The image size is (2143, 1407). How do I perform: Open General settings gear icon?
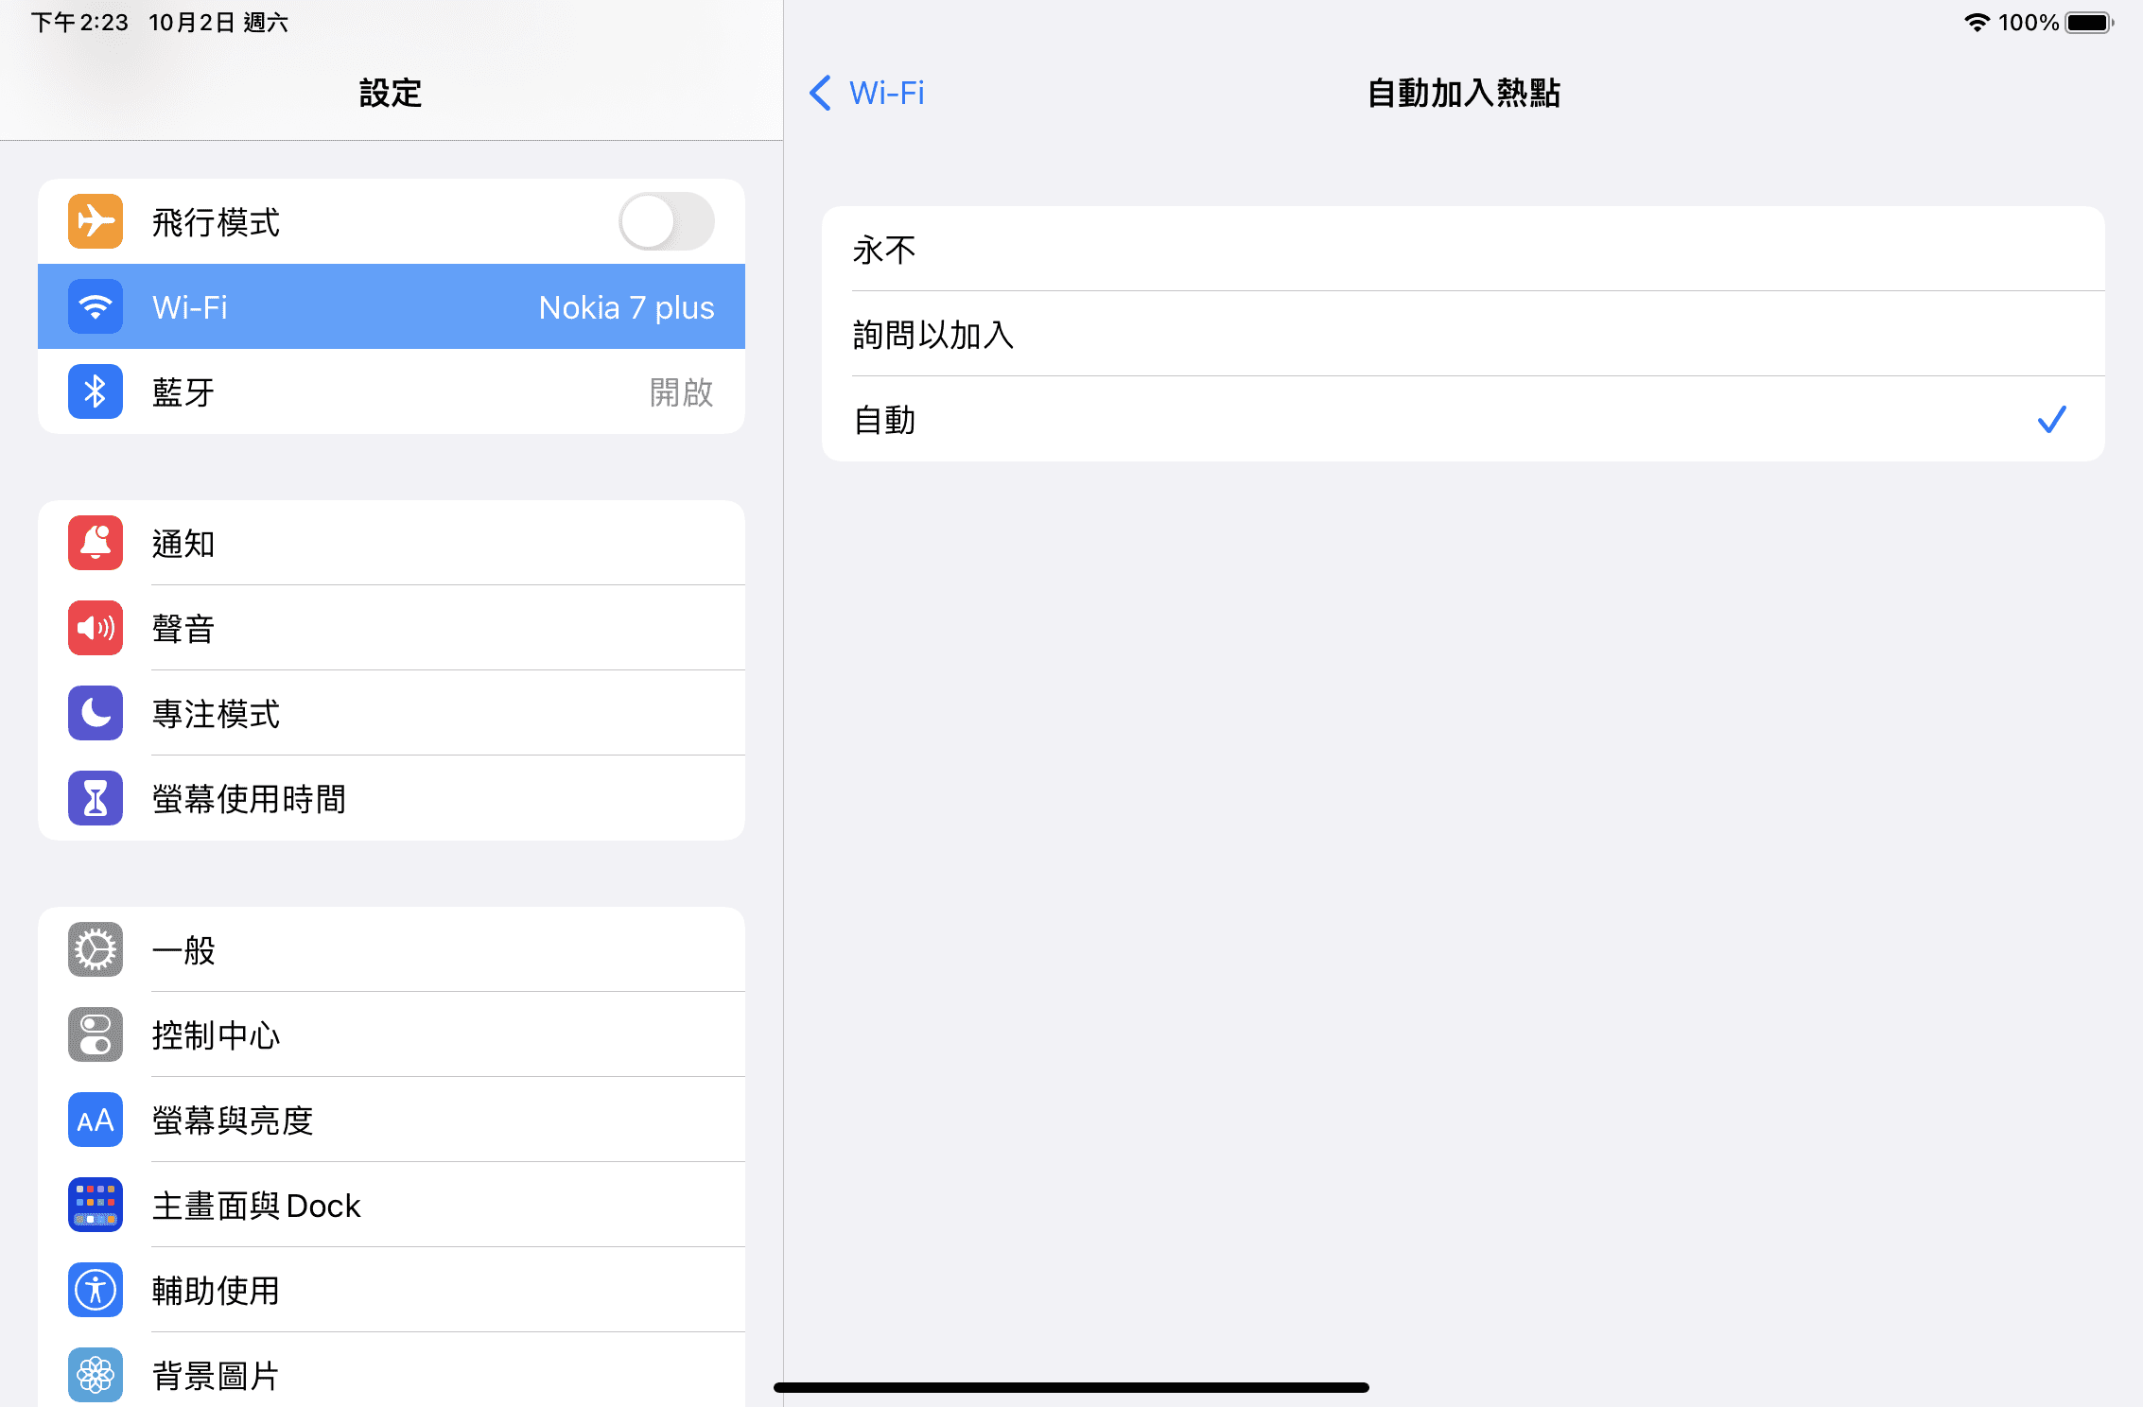click(x=96, y=949)
